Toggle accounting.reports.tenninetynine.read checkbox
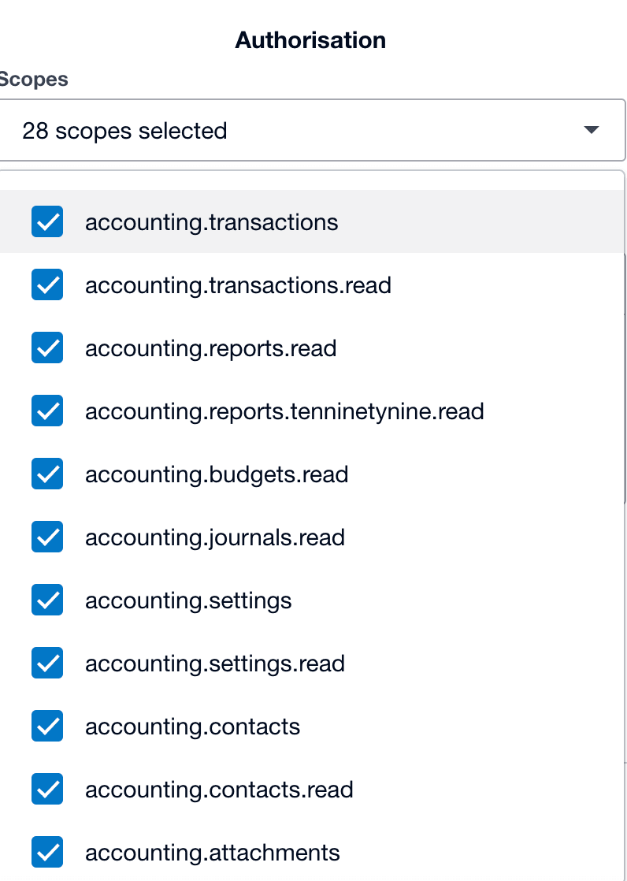This screenshot has height=881, width=627. click(x=47, y=411)
